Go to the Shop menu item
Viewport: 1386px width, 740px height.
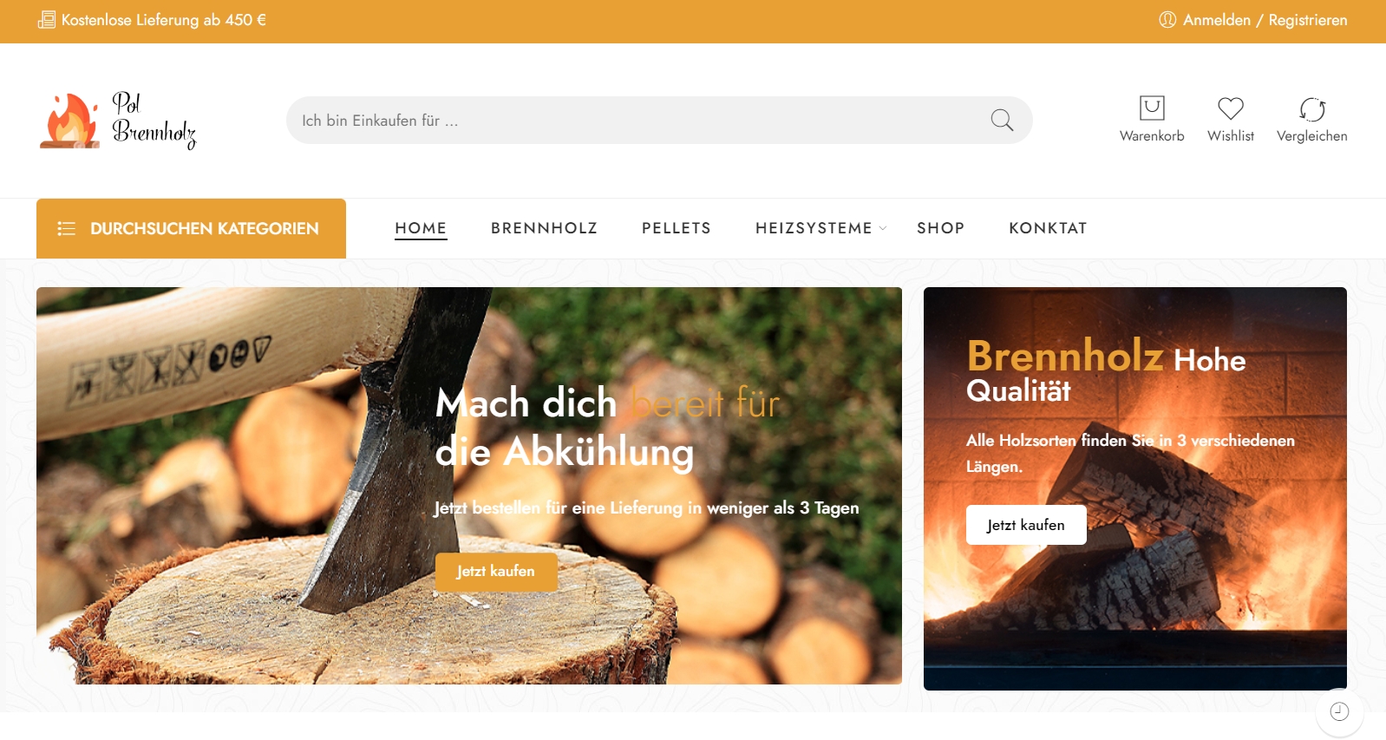click(940, 228)
